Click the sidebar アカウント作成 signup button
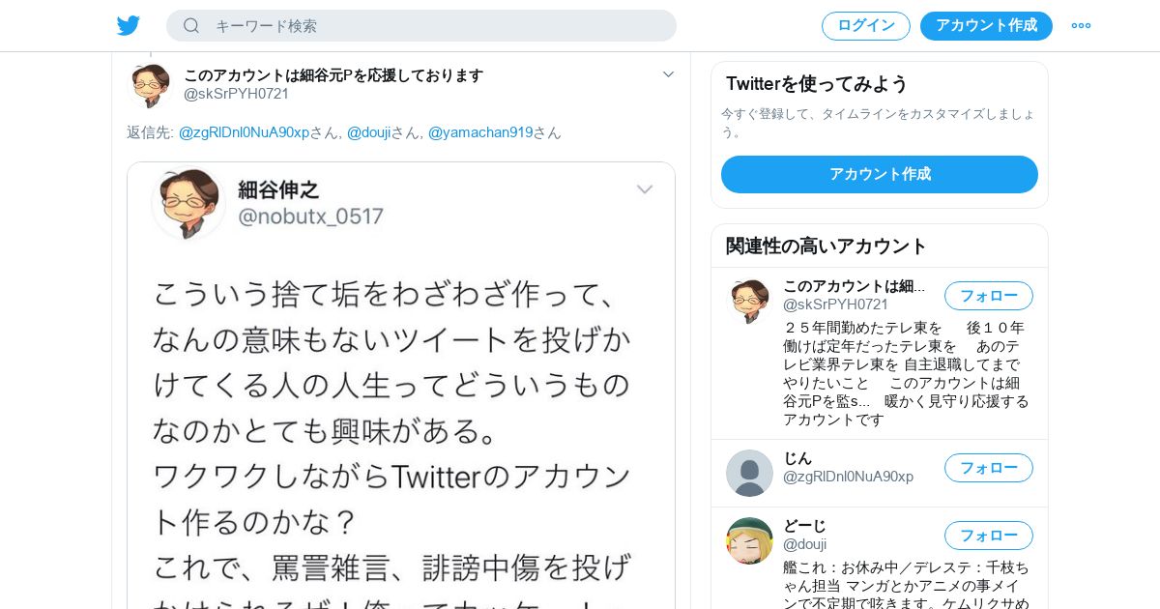The height and width of the screenshot is (609, 1160). (x=880, y=175)
